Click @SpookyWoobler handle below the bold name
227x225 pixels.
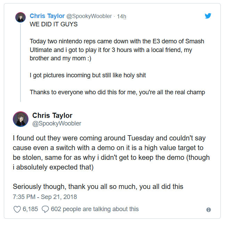pos(57,123)
